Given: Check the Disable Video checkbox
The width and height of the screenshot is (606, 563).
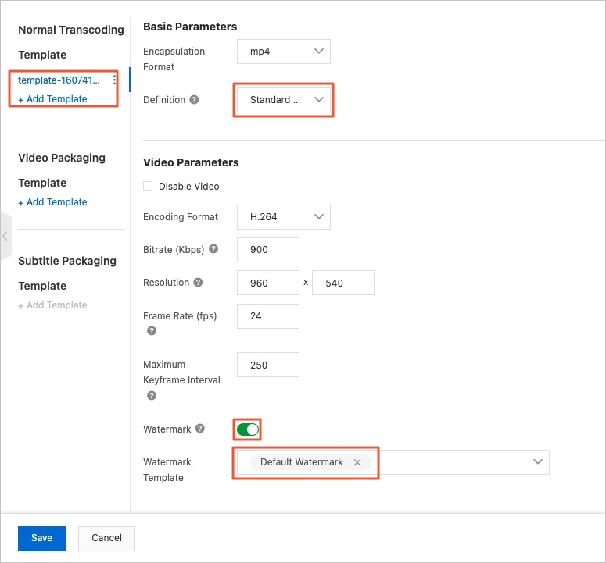Looking at the screenshot, I should tap(148, 187).
